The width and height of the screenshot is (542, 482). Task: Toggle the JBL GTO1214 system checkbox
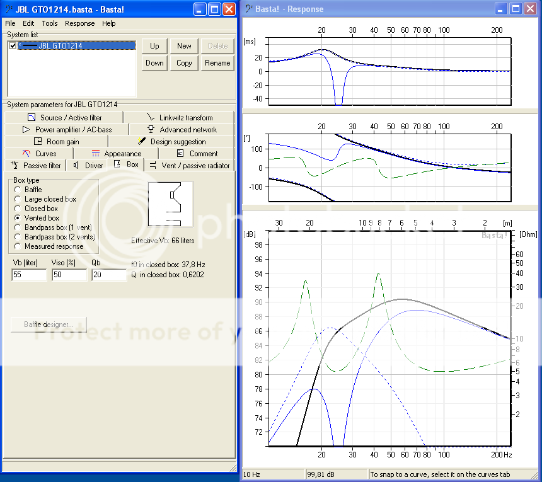(13, 46)
